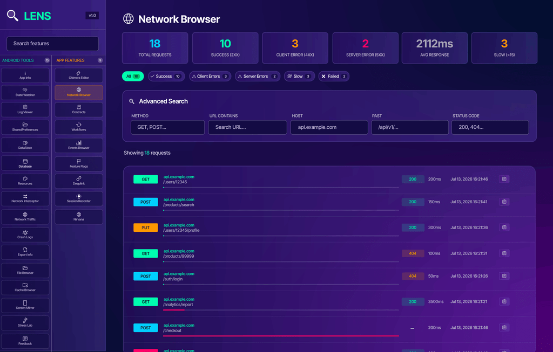Copy the GET /analytics/report request
The height and width of the screenshot is (352, 553).
504,302
